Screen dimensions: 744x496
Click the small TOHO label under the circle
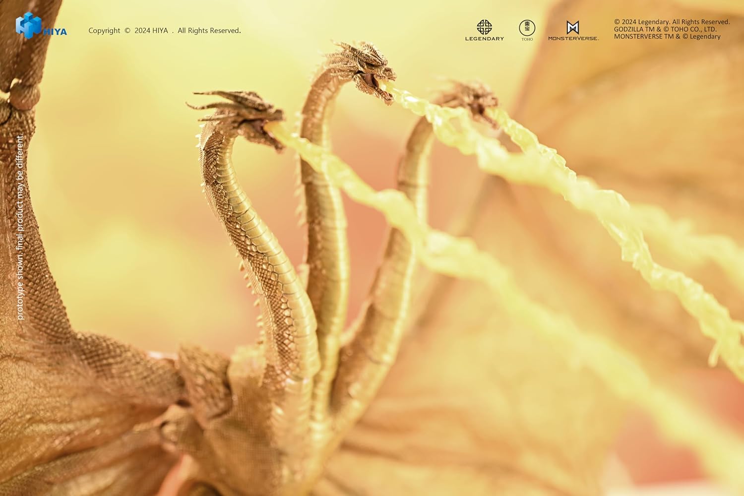(x=527, y=39)
